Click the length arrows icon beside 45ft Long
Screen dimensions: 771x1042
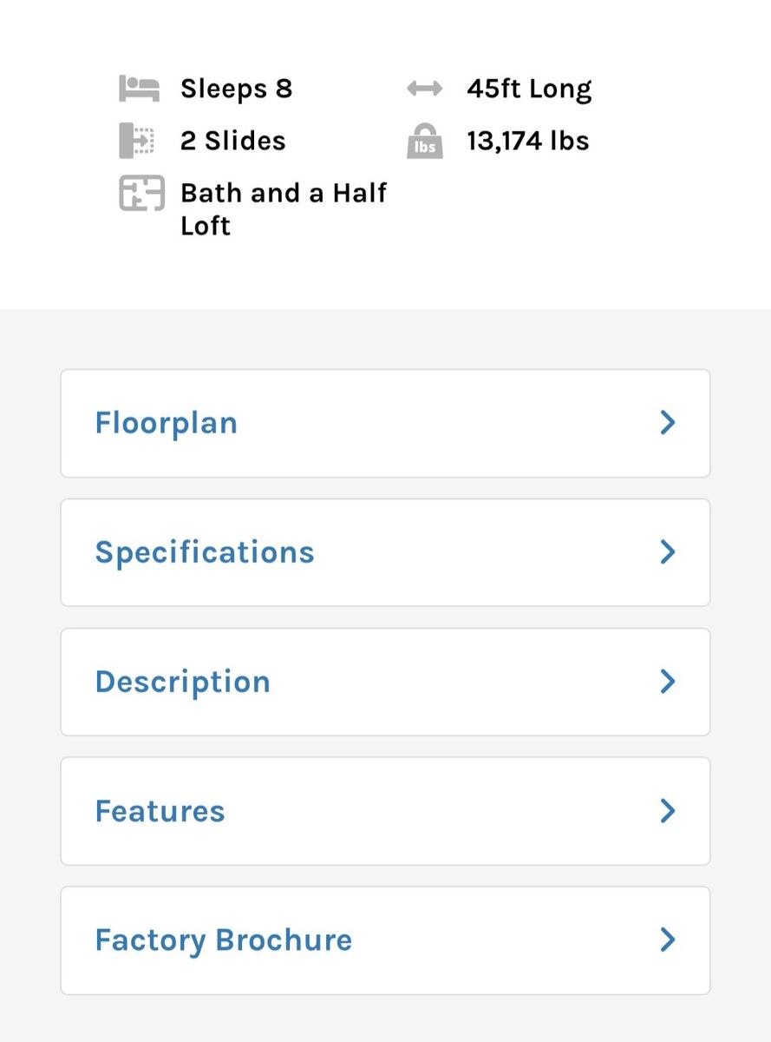pyautogui.click(x=425, y=89)
